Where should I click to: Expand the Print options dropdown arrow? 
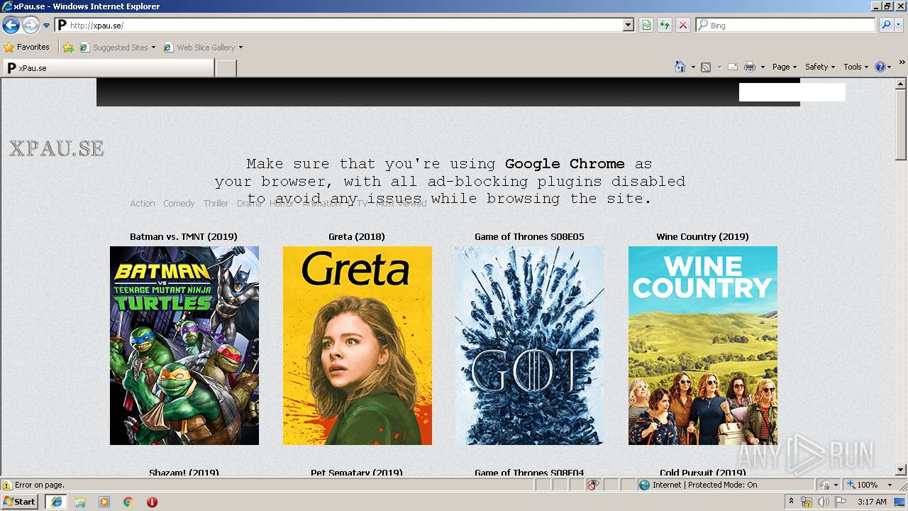pos(763,67)
